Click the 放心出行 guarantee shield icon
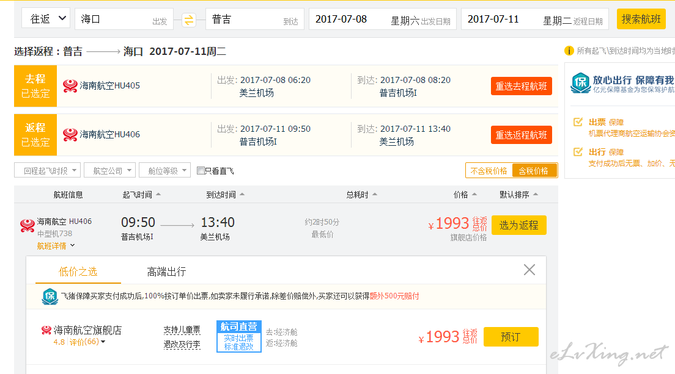This screenshot has width=675, height=374. coord(580,83)
